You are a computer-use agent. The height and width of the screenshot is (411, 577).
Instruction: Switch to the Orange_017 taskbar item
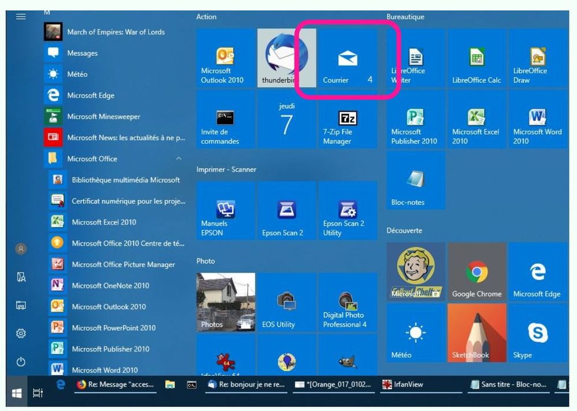333,384
